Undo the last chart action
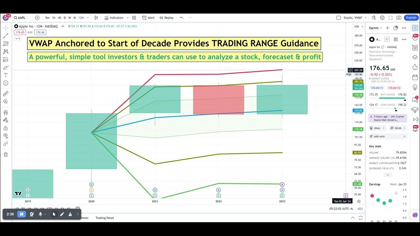 point(182,18)
